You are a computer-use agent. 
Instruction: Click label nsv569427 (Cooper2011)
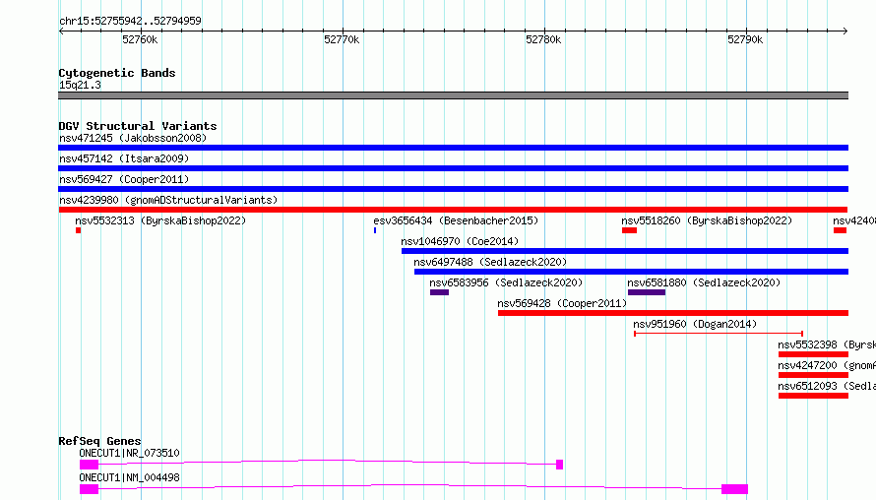click(x=124, y=179)
